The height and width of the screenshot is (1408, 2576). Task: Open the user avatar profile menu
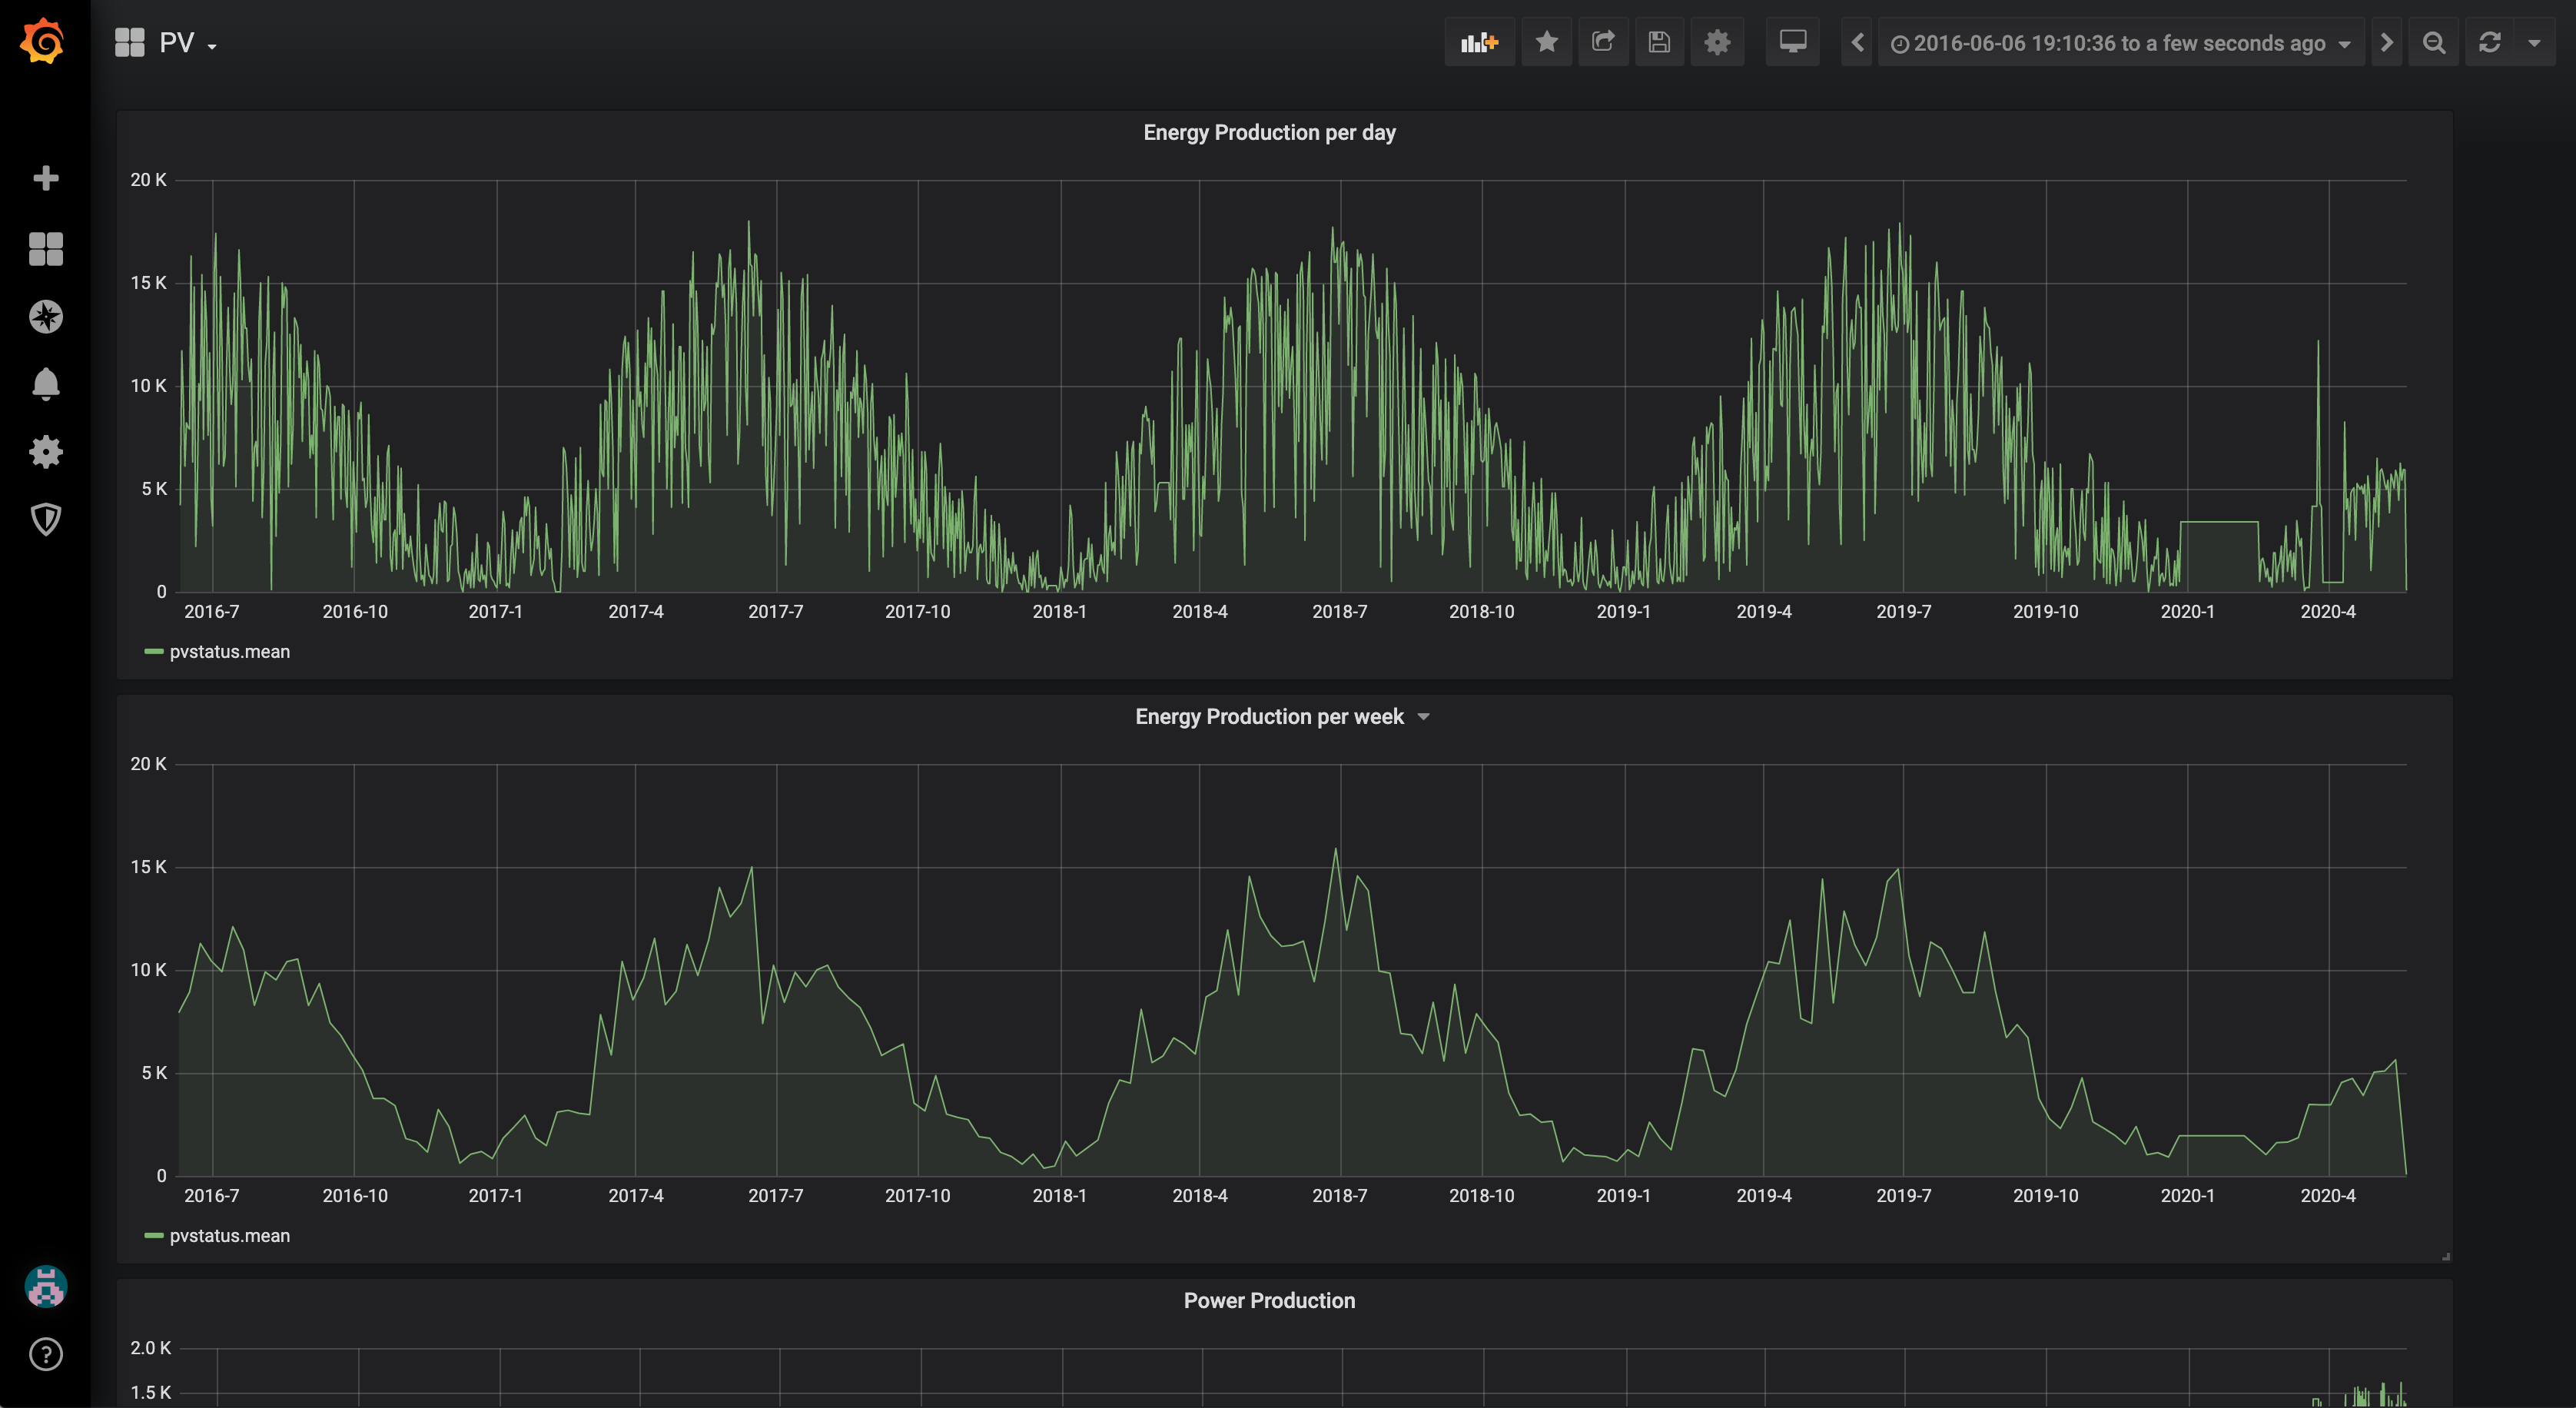click(45, 1286)
